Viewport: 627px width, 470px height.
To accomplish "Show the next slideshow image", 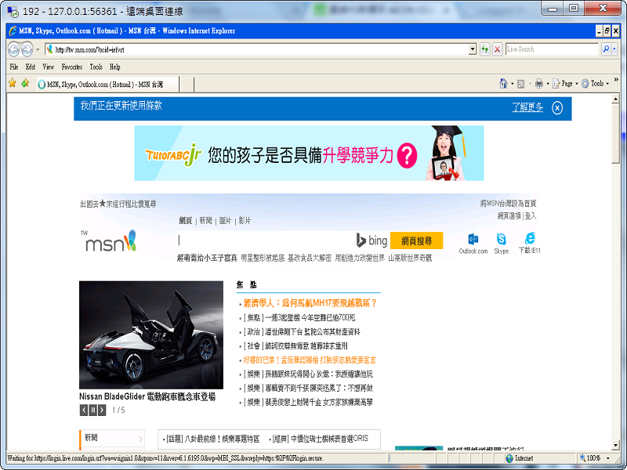I will [102, 410].
